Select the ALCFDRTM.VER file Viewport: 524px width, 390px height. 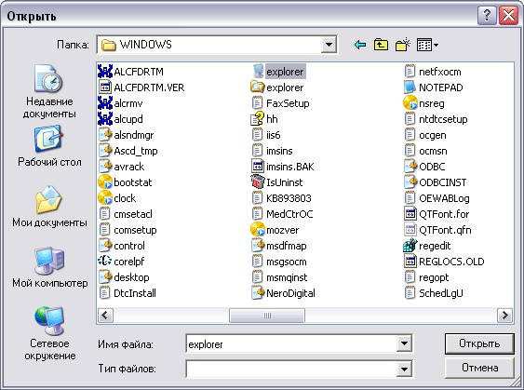click(x=141, y=87)
